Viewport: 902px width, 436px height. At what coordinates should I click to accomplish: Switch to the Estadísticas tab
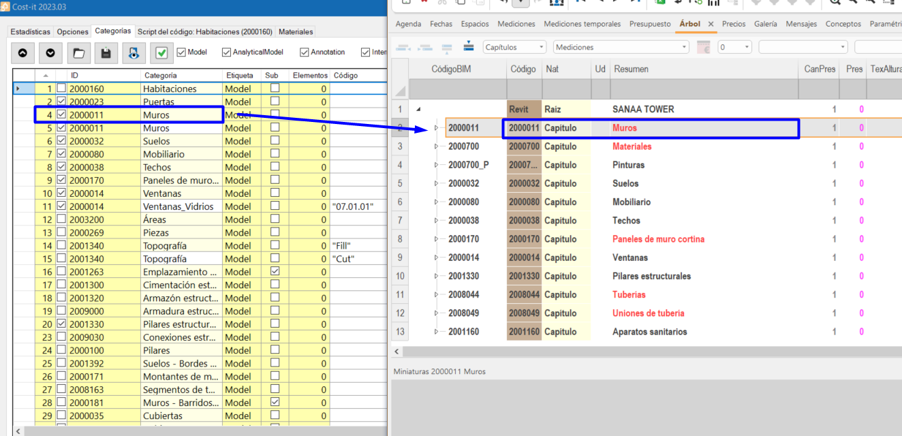tap(30, 32)
